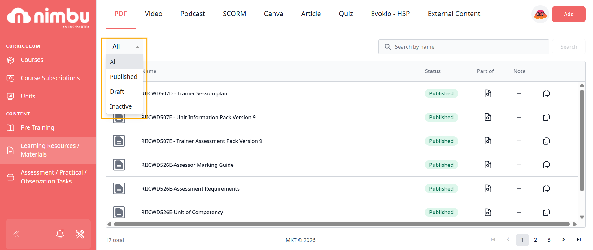This screenshot has width=593, height=250.
Task: Click document icon of Assessment Requirements row
Action: (x=119, y=188)
